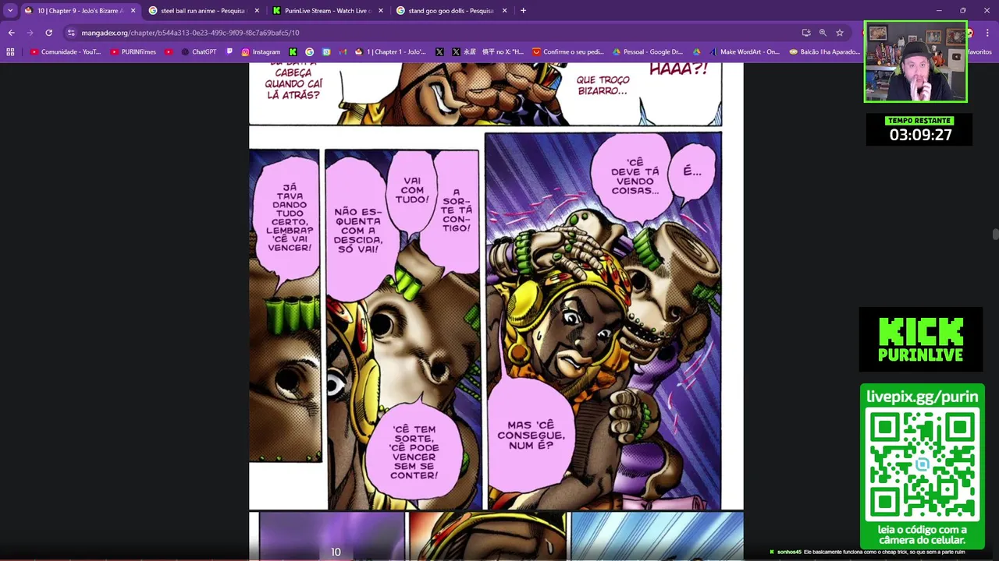Open the Kick bookmark icon
Screen dimensions: 999x561
(293, 52)
